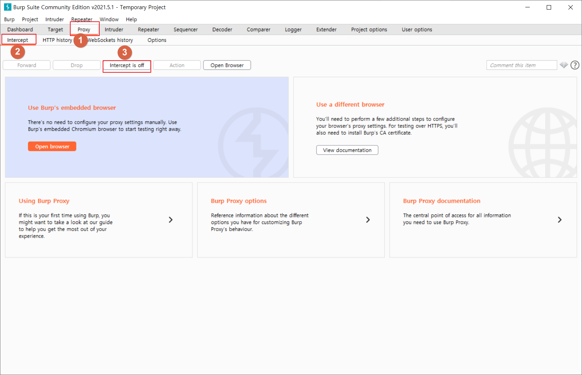Image resolution: width=582 pixels, height=375 pixels.
Task: Open the Repeater menu in the menu bar
Action: 82,19
